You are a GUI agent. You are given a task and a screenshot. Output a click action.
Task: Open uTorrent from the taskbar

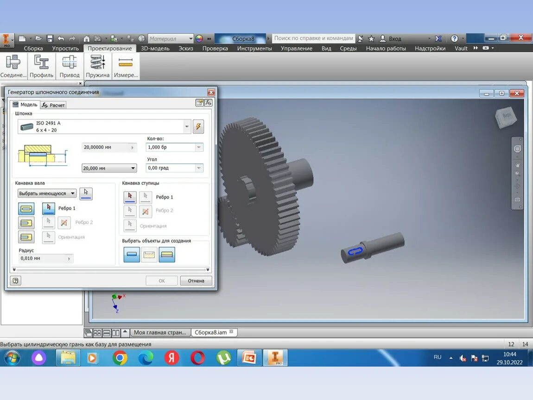[224, 358]
